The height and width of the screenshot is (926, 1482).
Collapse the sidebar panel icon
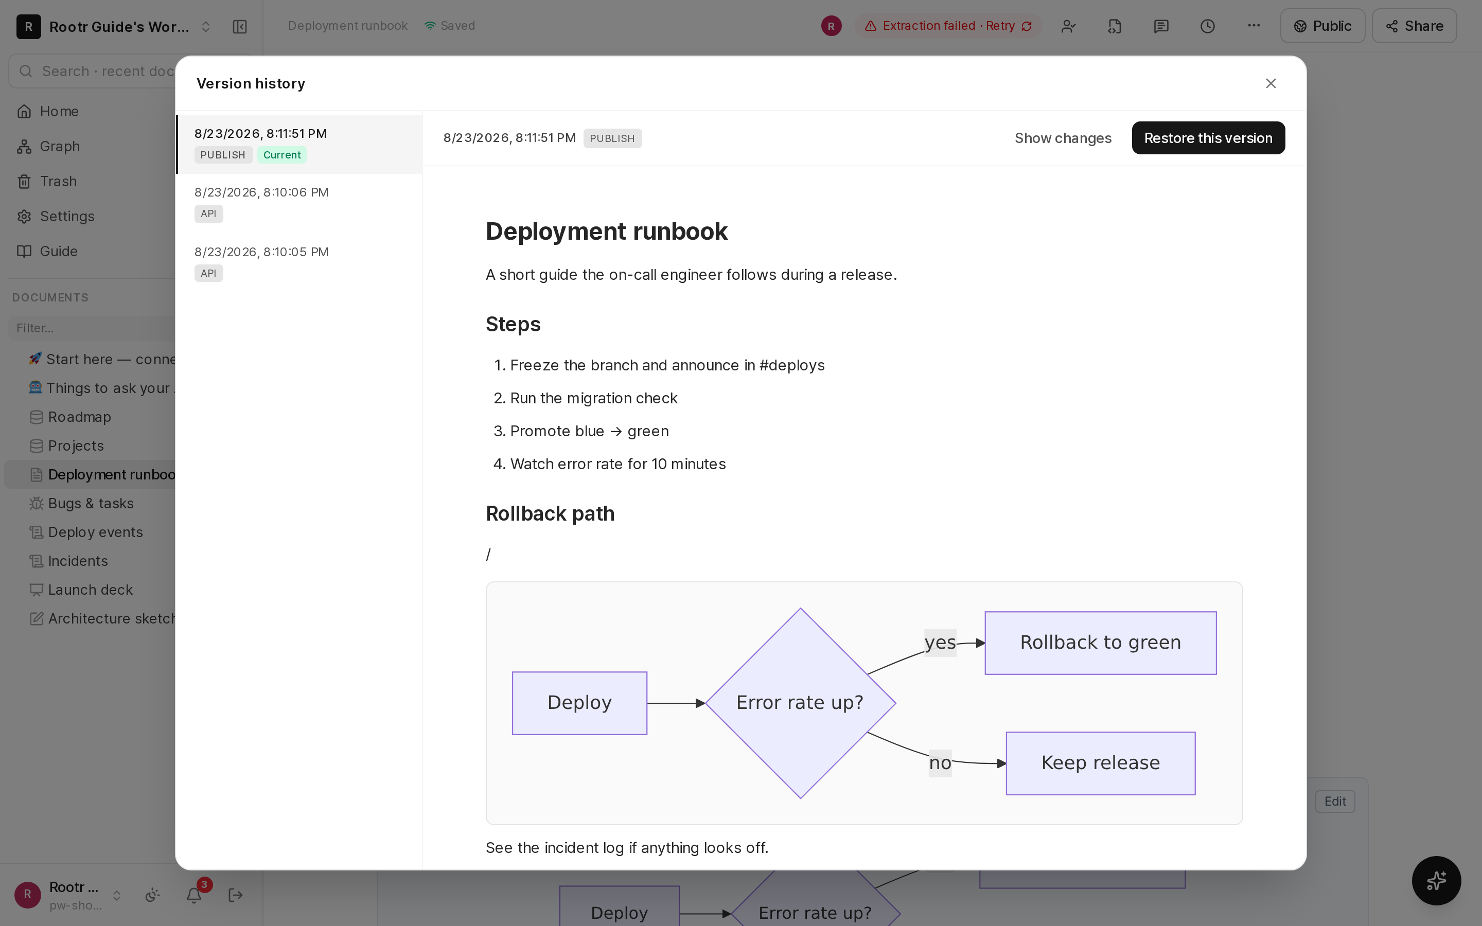[239, 27]
